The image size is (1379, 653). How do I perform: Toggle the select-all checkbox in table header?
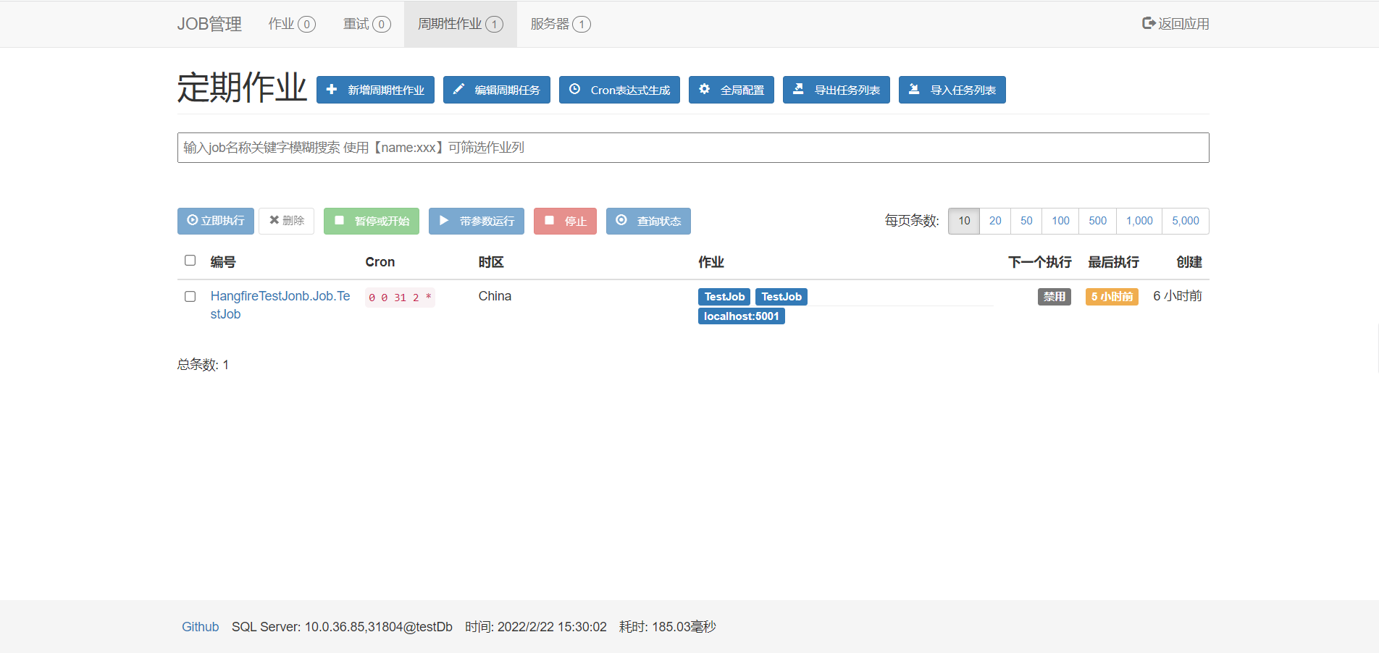190,260
